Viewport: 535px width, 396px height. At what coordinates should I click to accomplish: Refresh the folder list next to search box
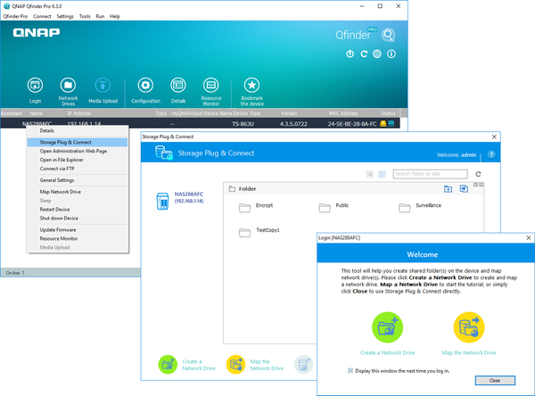(x=478, y=174)
